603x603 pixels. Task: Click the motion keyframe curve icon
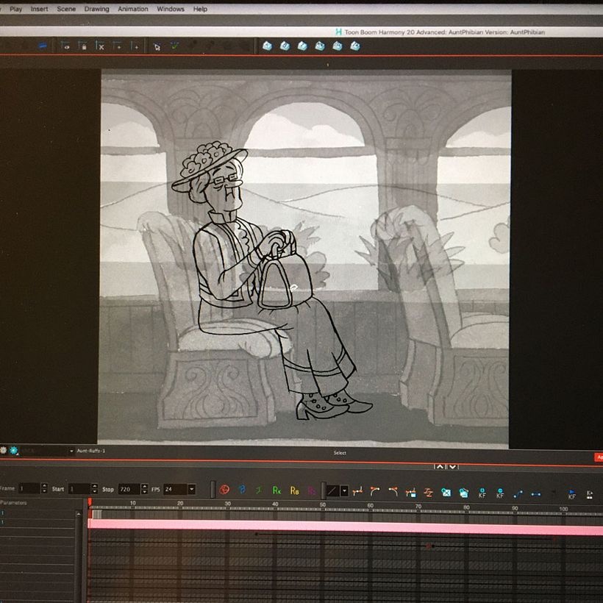click(518, 494)
